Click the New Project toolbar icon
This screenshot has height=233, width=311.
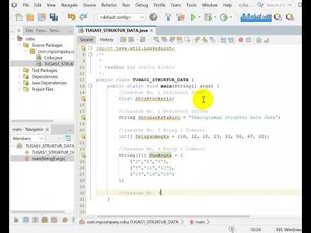[x=30, y=17]
